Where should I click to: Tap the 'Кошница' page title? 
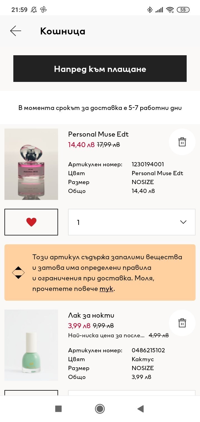click(63, 31)
